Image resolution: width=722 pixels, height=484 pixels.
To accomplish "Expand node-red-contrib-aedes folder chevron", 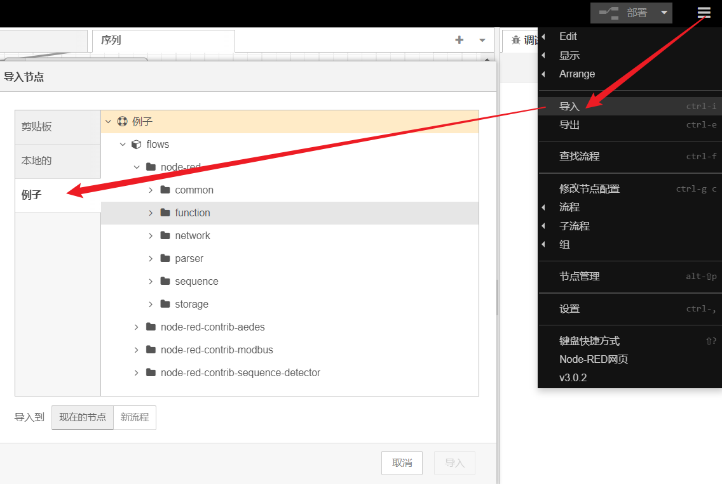I will click(136, 327).
